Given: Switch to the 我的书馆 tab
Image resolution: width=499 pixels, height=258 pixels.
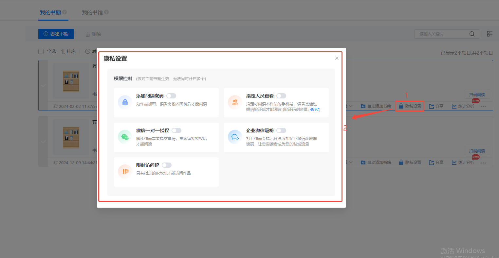Looking at the screenshot, I should tap(92, 12).
